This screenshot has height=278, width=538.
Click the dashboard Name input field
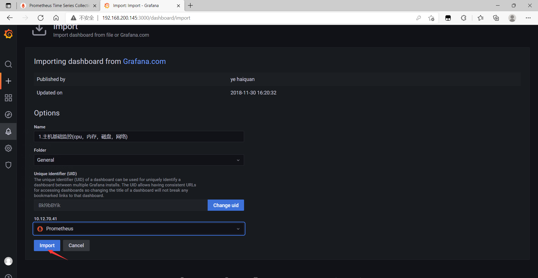coord(139,136)
